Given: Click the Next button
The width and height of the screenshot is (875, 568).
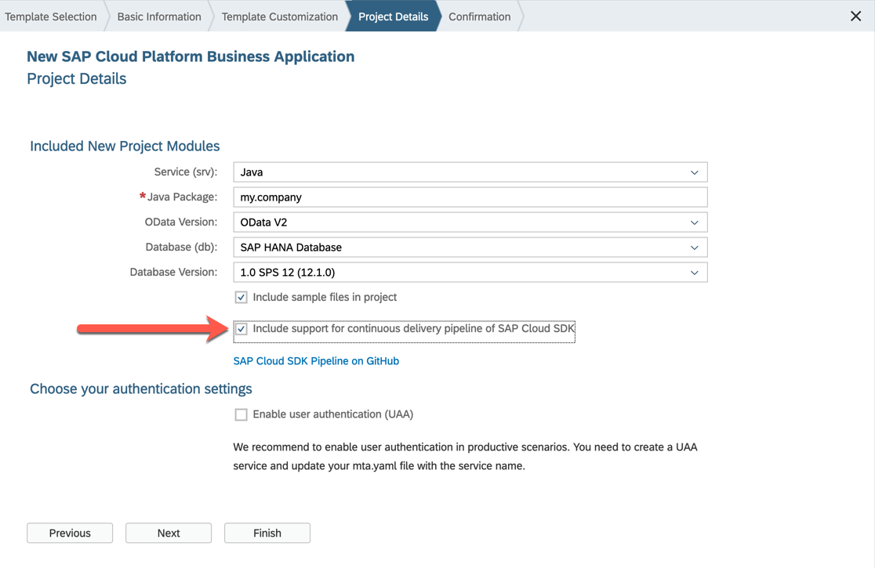Looking at the screenshot, I should pyautogui.click(x=169, y=533).
